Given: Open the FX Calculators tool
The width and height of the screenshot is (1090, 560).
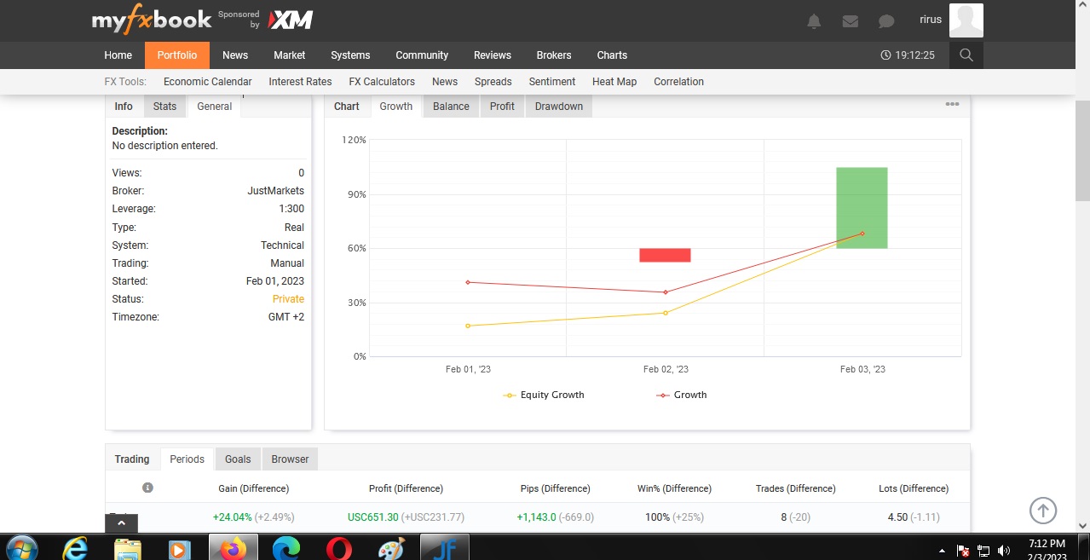Looking at the screenshot, I should coord(382,82).
